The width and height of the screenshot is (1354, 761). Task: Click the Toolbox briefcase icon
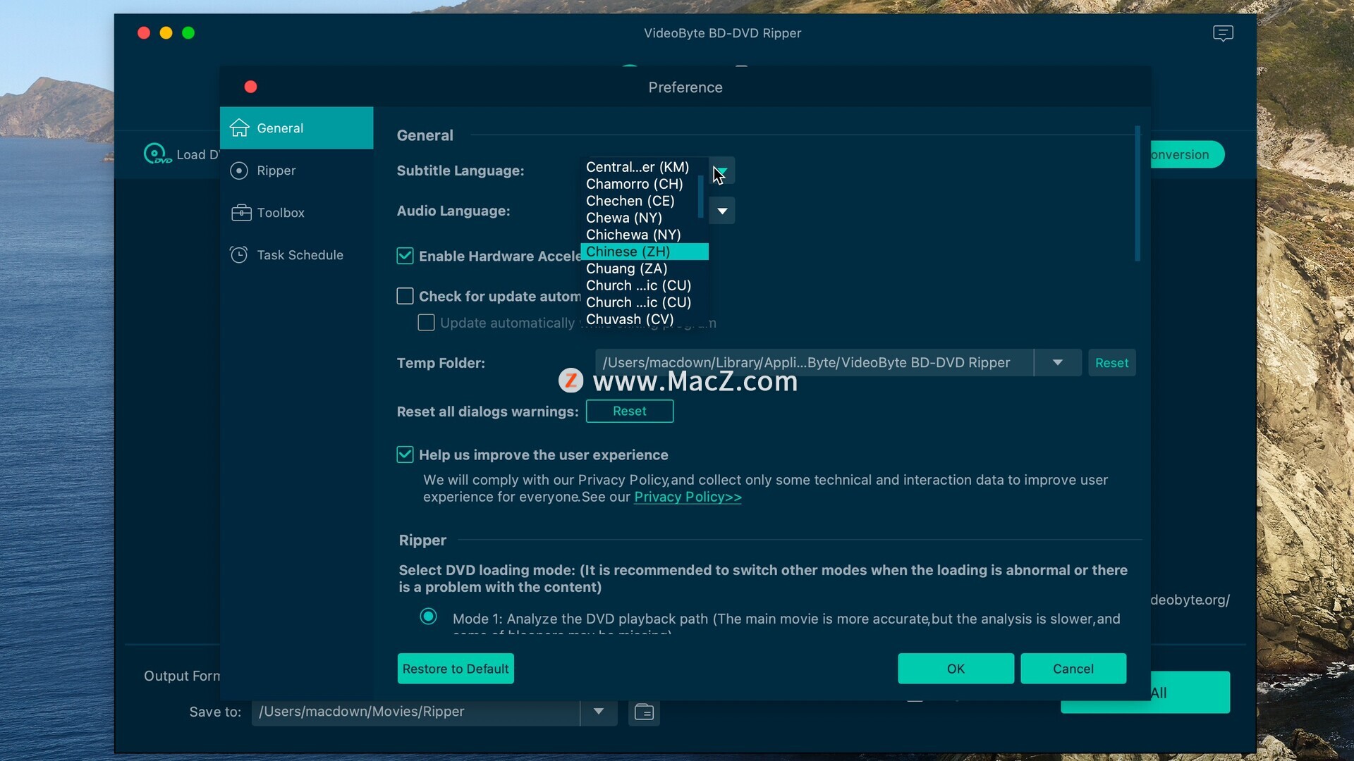pos(240,212)
